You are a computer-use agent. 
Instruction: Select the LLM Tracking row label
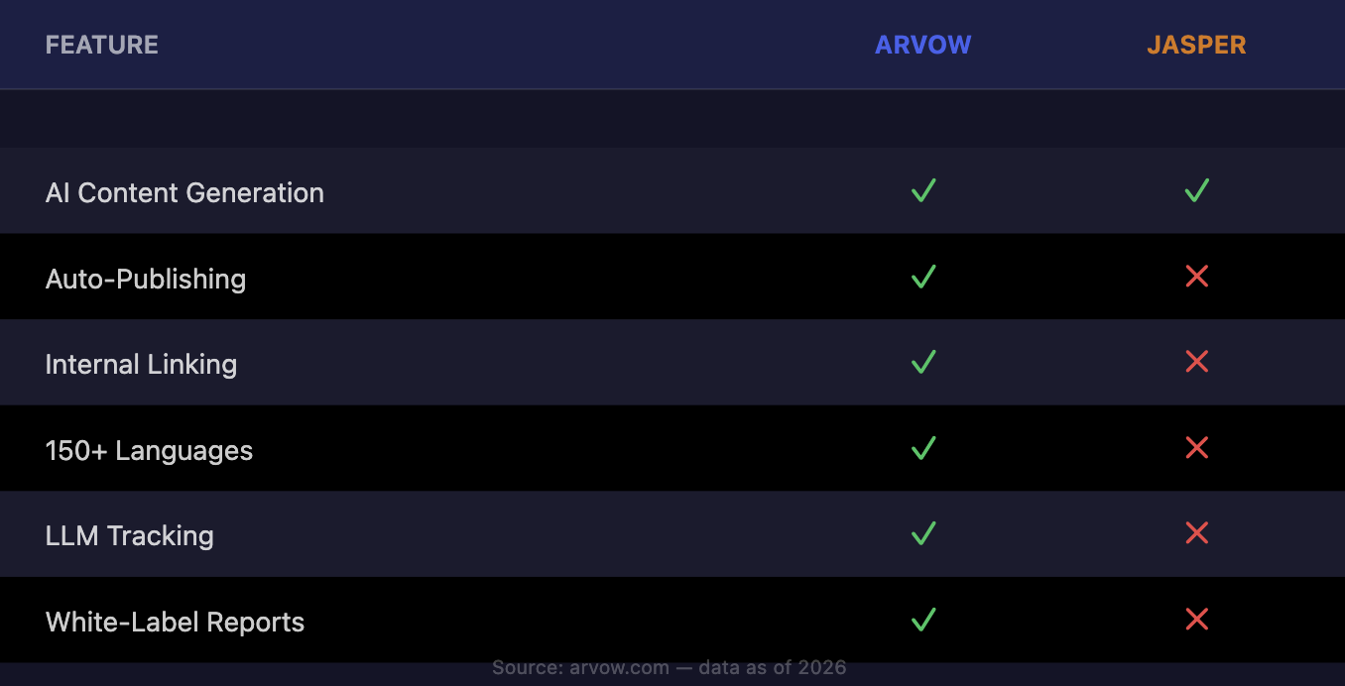pos(130,535)
